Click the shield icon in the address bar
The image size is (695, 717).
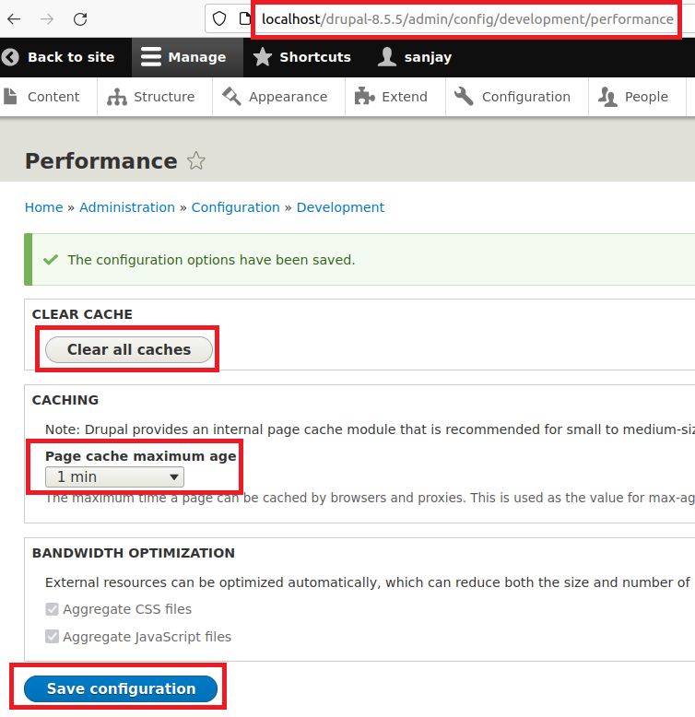[x=219, y=19]
